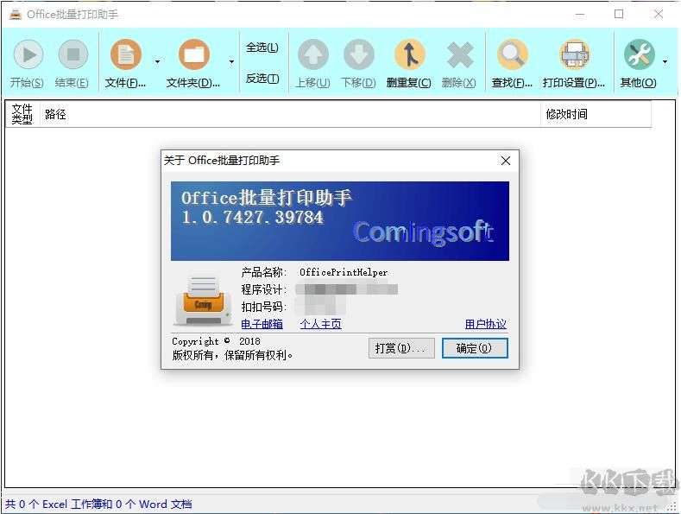This screenshot has width=681, height=514.
Task: Click the Delete (删除) X icon
Action: click(459, 54)
